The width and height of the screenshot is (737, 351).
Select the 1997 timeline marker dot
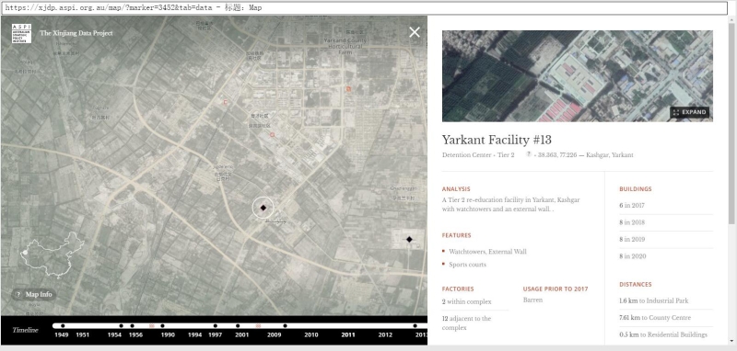216,325
